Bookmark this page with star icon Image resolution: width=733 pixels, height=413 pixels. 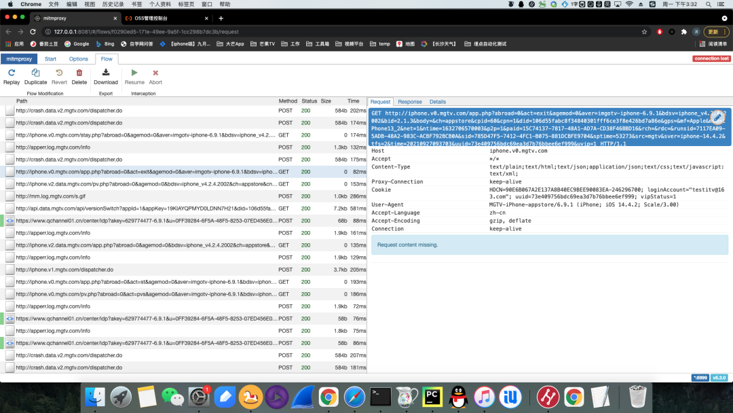point(644,32)
